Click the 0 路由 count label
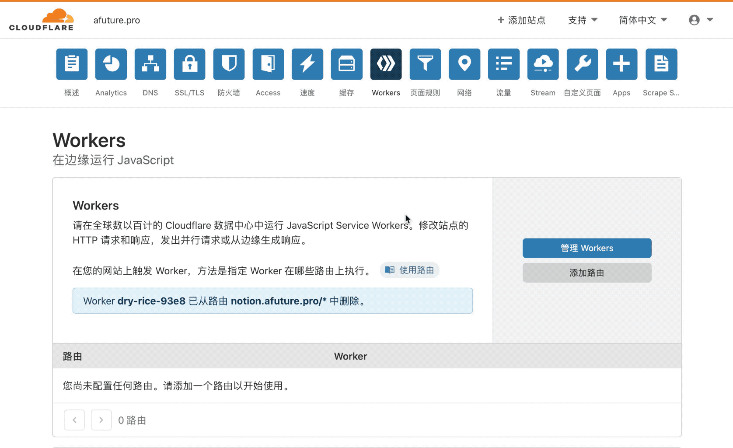Image resolution: width=733 pixels, height=448 pixels. (132, 420)
